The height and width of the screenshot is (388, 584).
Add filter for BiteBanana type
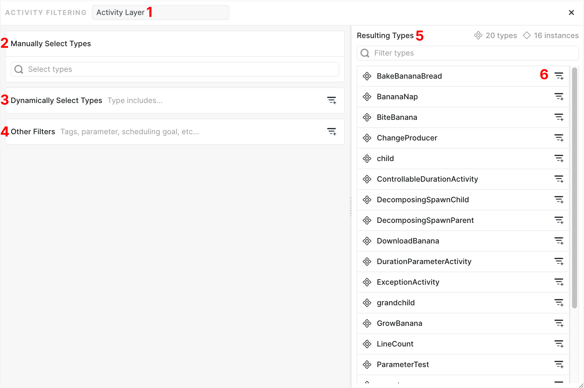pos(559,117)
